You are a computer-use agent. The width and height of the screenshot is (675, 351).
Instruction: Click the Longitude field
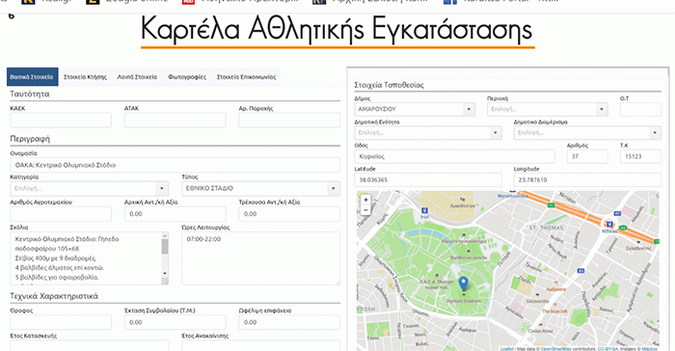587,179
